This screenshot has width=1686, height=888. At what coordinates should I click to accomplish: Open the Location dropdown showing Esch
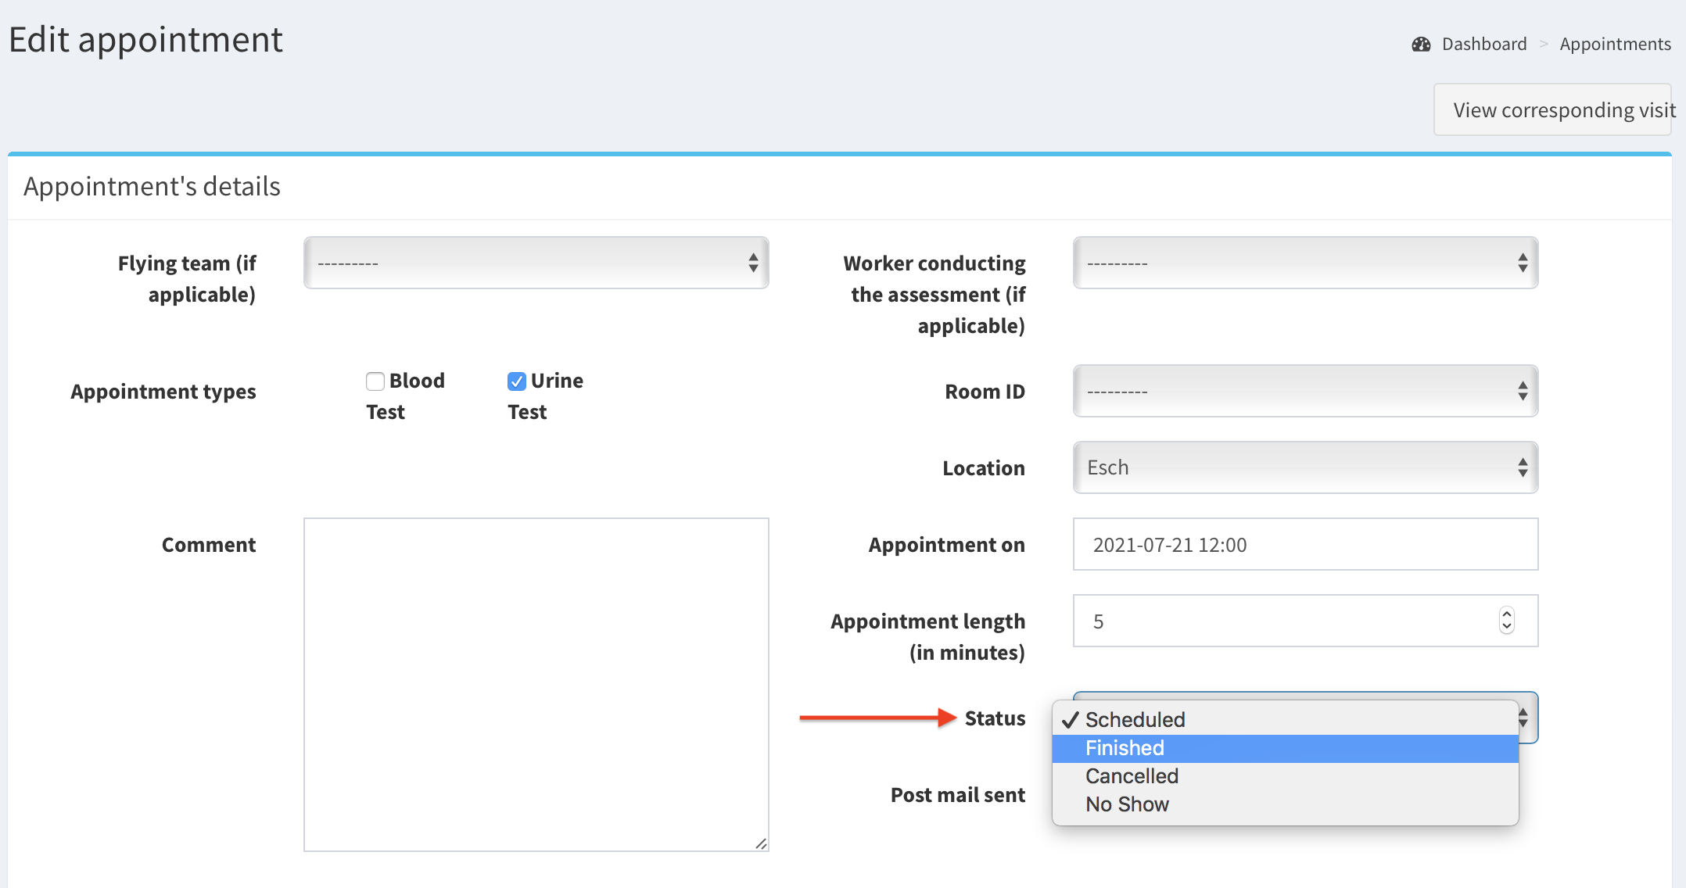pos(1304,467)
